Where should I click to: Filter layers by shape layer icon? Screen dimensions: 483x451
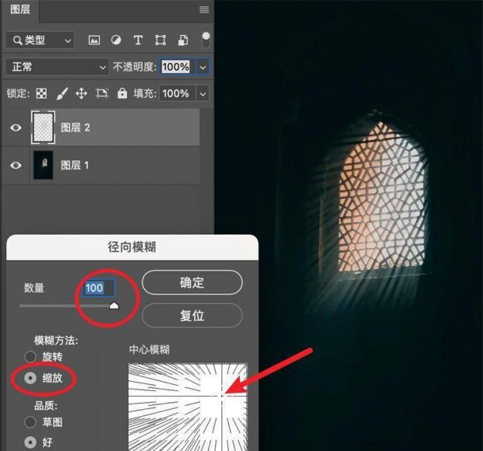pyautogui.click(x=161, y=40)
